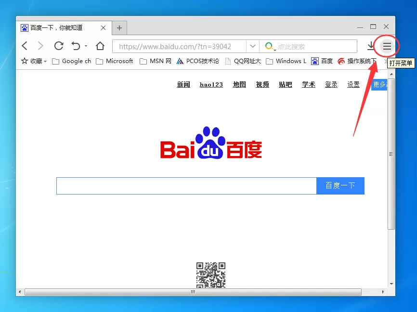Go to the home page icon

(100, 46)
